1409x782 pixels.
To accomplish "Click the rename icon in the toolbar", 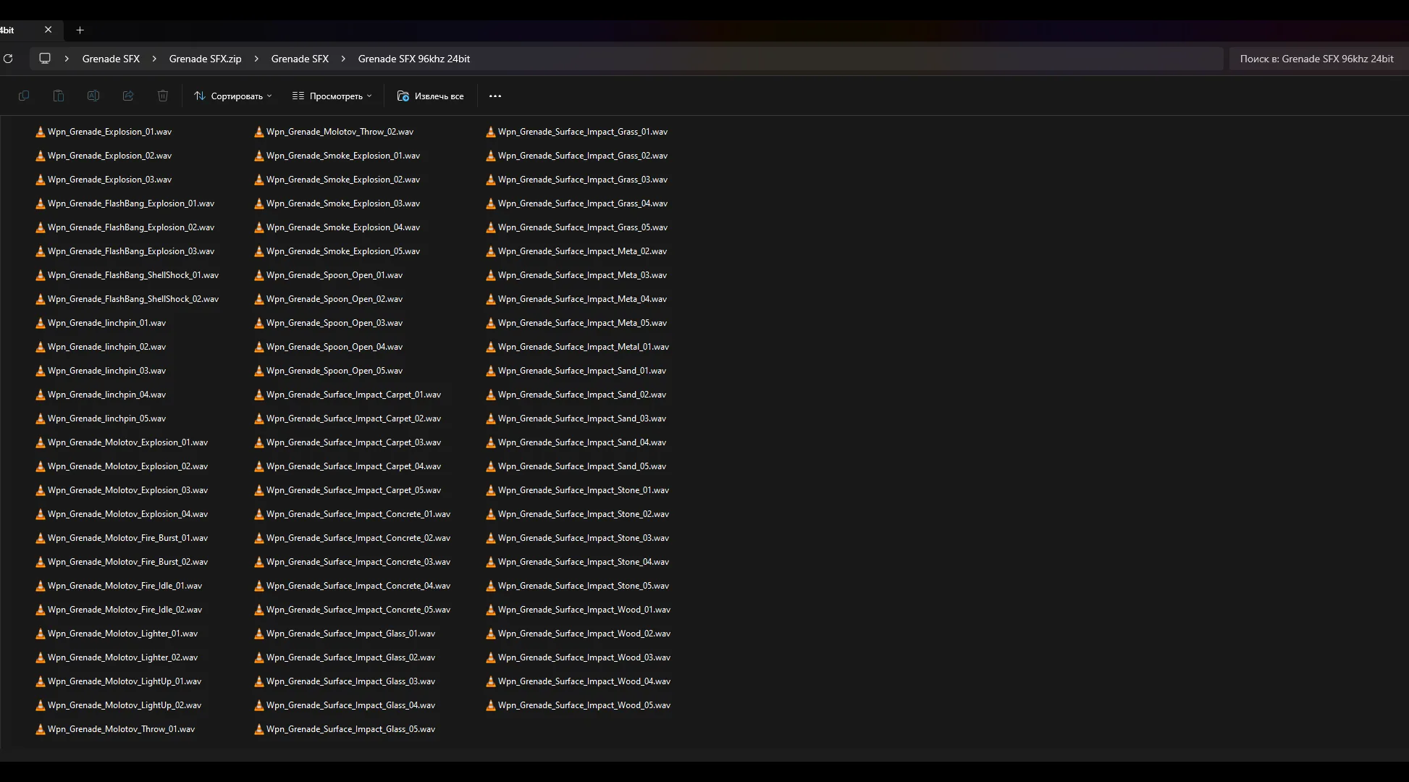I will pos(93,96).
